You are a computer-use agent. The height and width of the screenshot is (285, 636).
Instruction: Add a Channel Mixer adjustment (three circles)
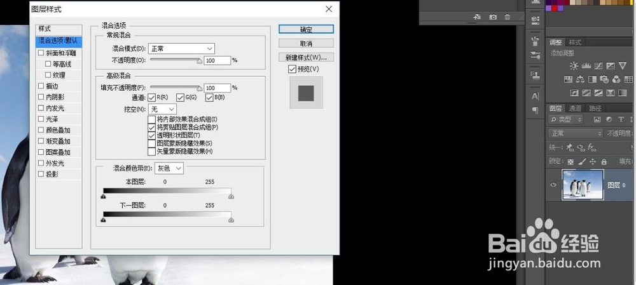click(616, 79)
